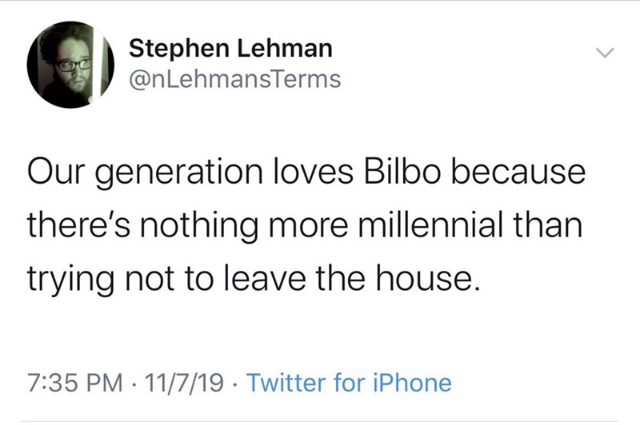Click the word iPhone in source label
The image size is (640, 425).
pyautogui.click(x=413, y=383)
